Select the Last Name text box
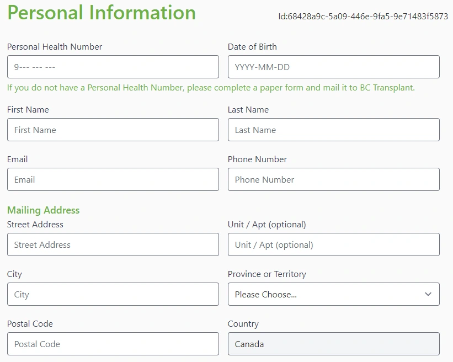453x362 pixels. [333, 130]
